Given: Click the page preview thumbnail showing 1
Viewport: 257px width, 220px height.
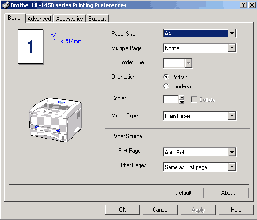Looking at the screenshot, I should (x=30, y=46).
